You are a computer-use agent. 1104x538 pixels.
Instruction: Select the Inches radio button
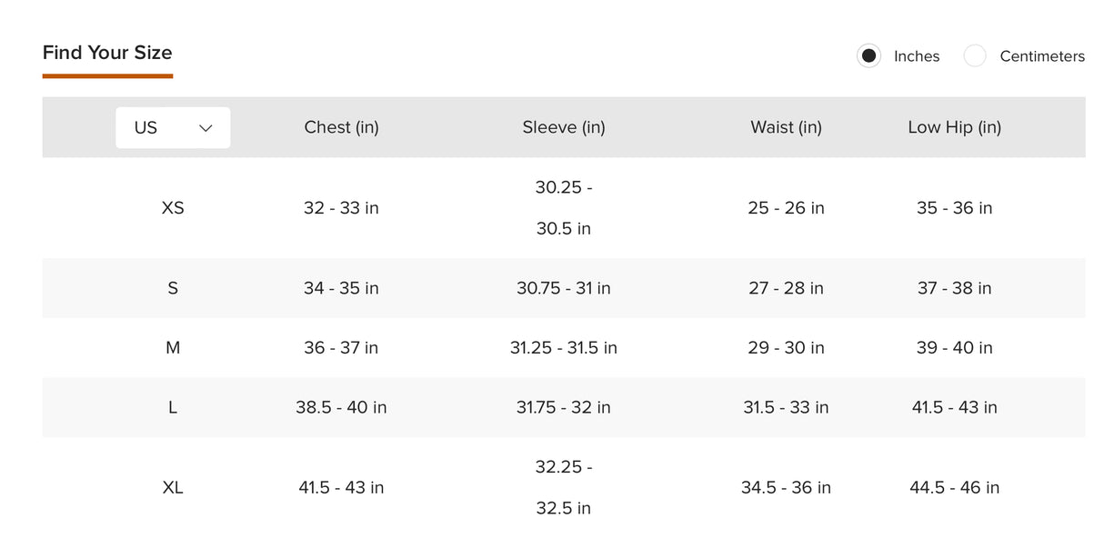coord(868,56)
